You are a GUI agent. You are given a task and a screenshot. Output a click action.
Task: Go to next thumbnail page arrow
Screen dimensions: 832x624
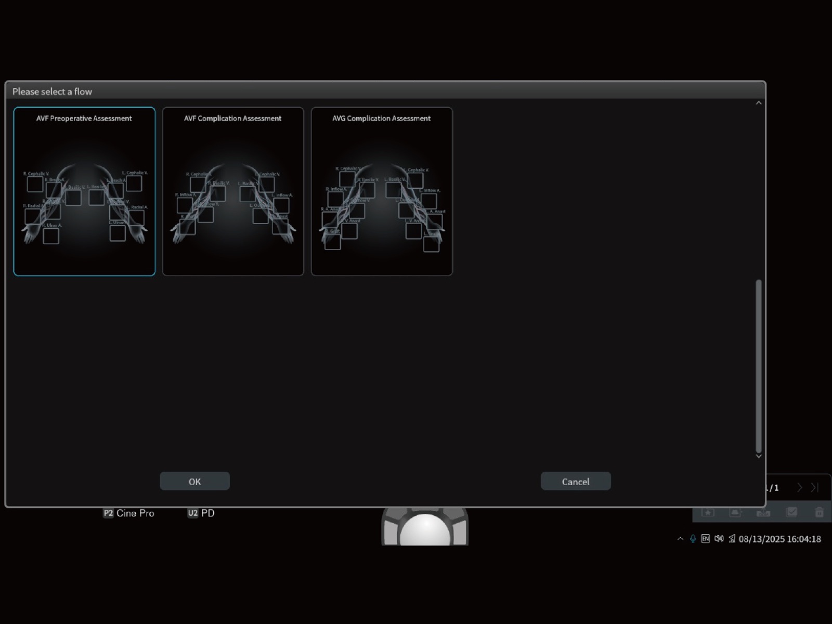[x=800, y=488]
